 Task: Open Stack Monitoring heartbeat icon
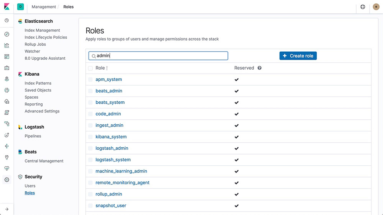click(7, 168)
